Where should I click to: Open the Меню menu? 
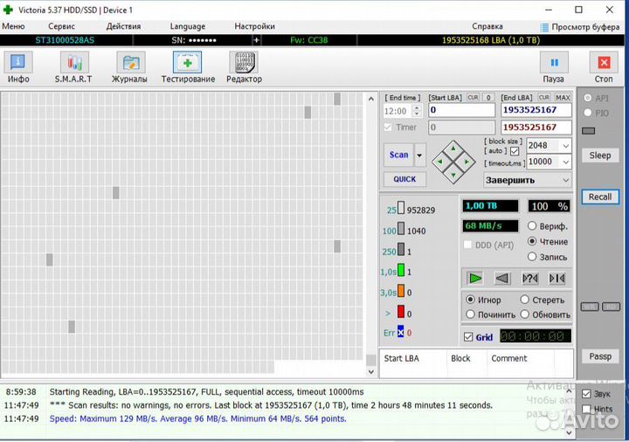[x=13, y=26]
